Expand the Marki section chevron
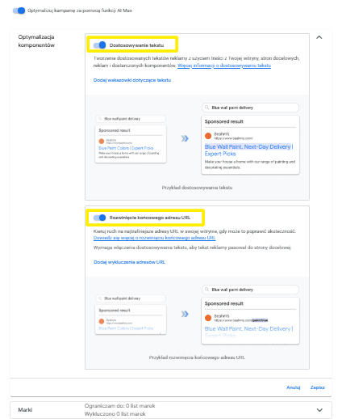The height and width of the screenshot is (419, 342). 319,410
